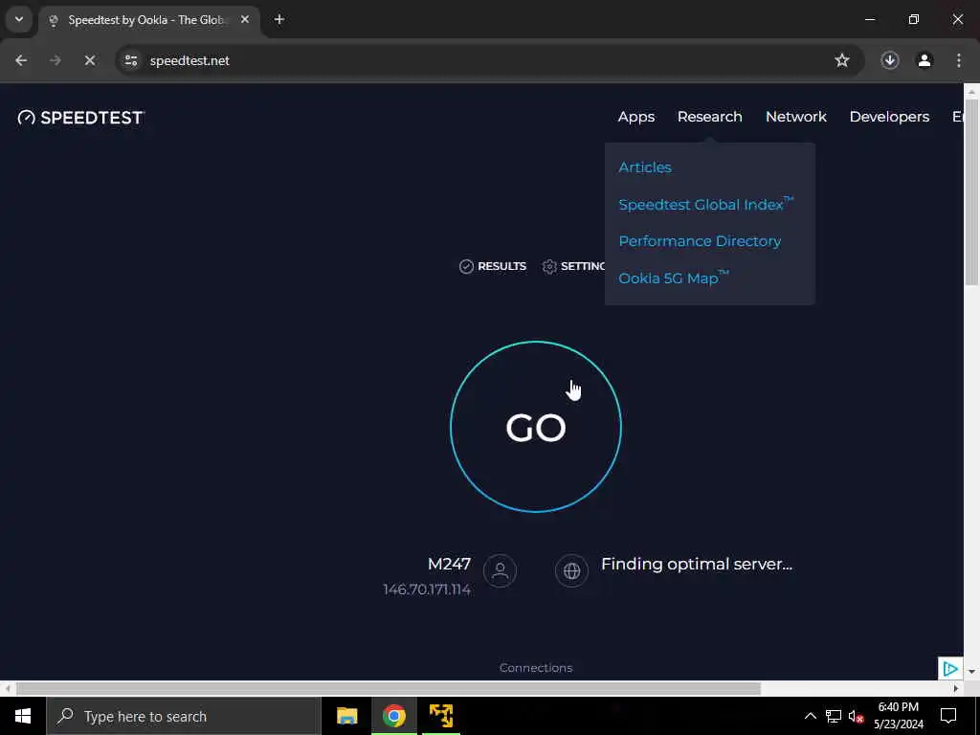Bookmark this page with the star icon

[842, 60]
